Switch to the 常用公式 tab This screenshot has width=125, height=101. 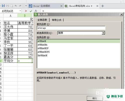[56, 20]
